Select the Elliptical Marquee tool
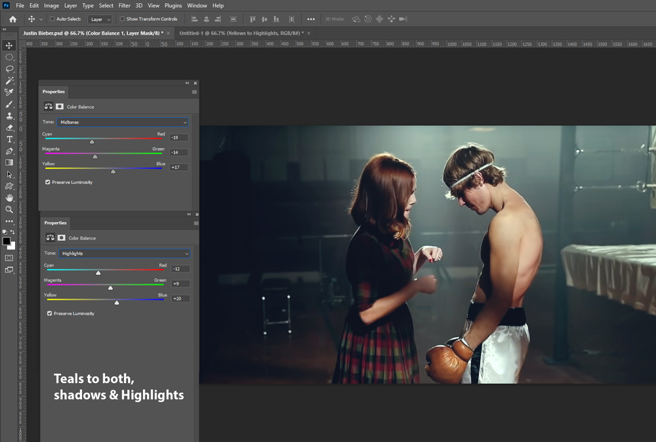The height and width of the screenshot is (442, 656). [x=9, y=57]
